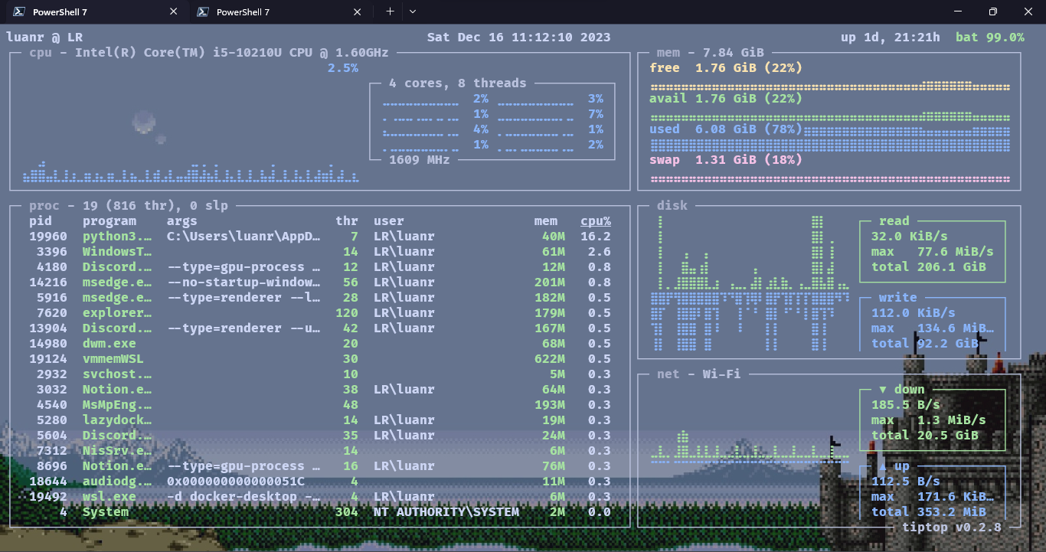Click the proc - 19 (816 thr) title
This screenshot has width=1046, height=552.
[129, 206]
